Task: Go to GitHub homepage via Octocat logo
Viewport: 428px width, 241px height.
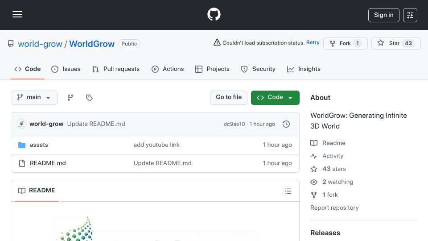Action: coord(214,14)
